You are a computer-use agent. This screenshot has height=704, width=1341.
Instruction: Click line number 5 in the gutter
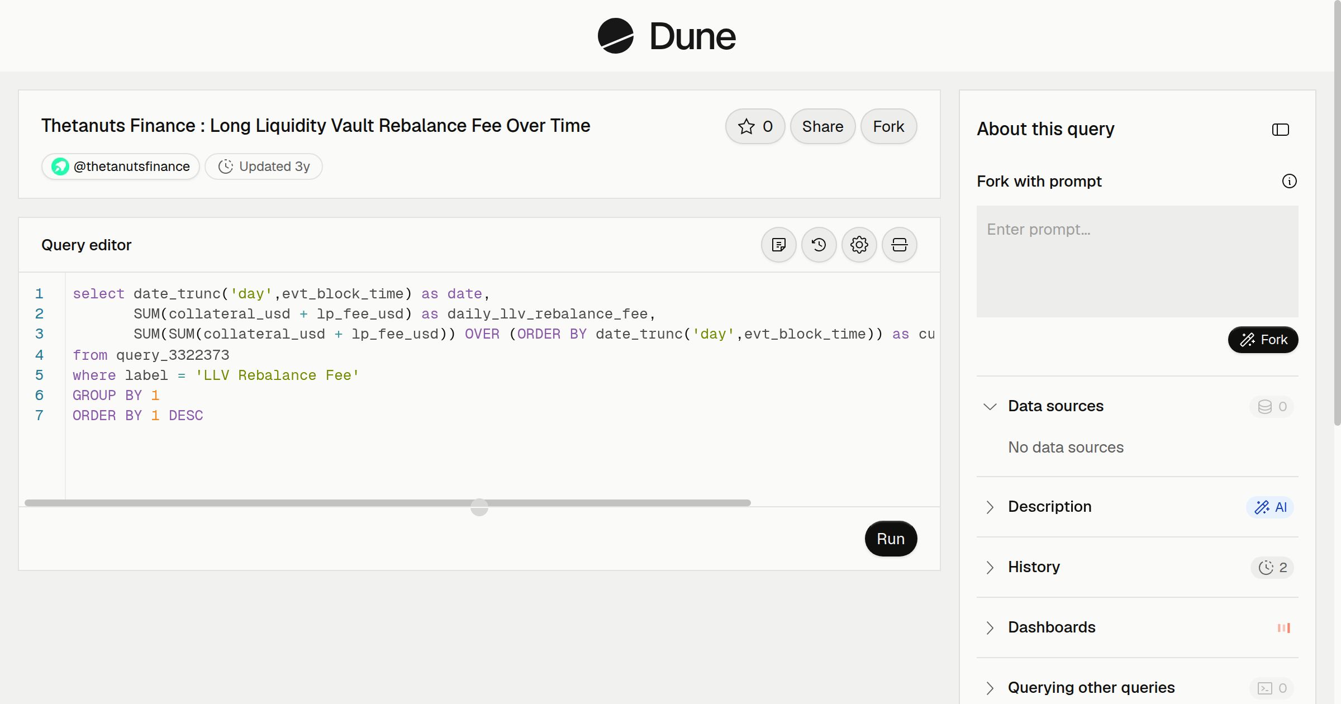39,375
